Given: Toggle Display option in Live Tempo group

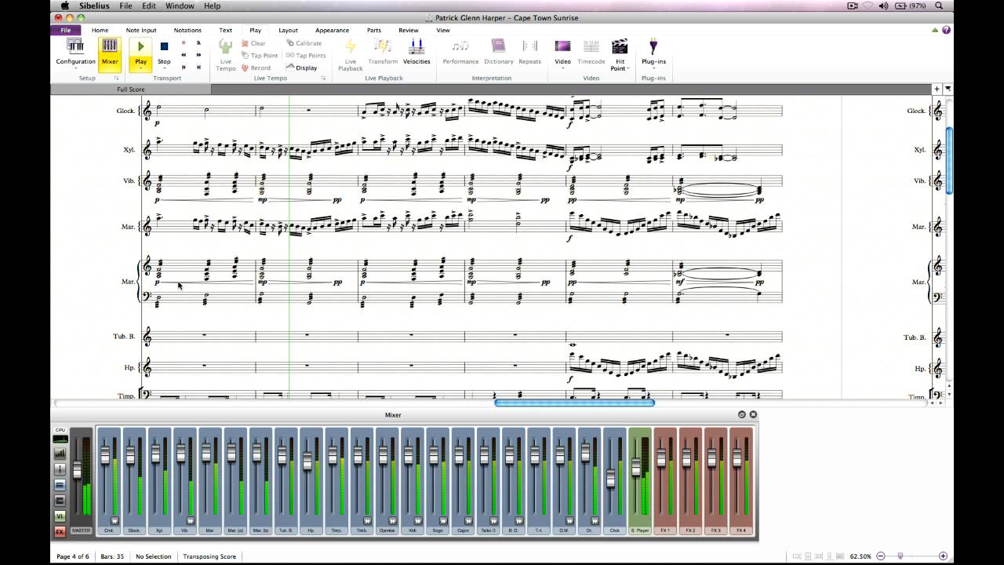Looking at the screenshot, I should [302, 67].
